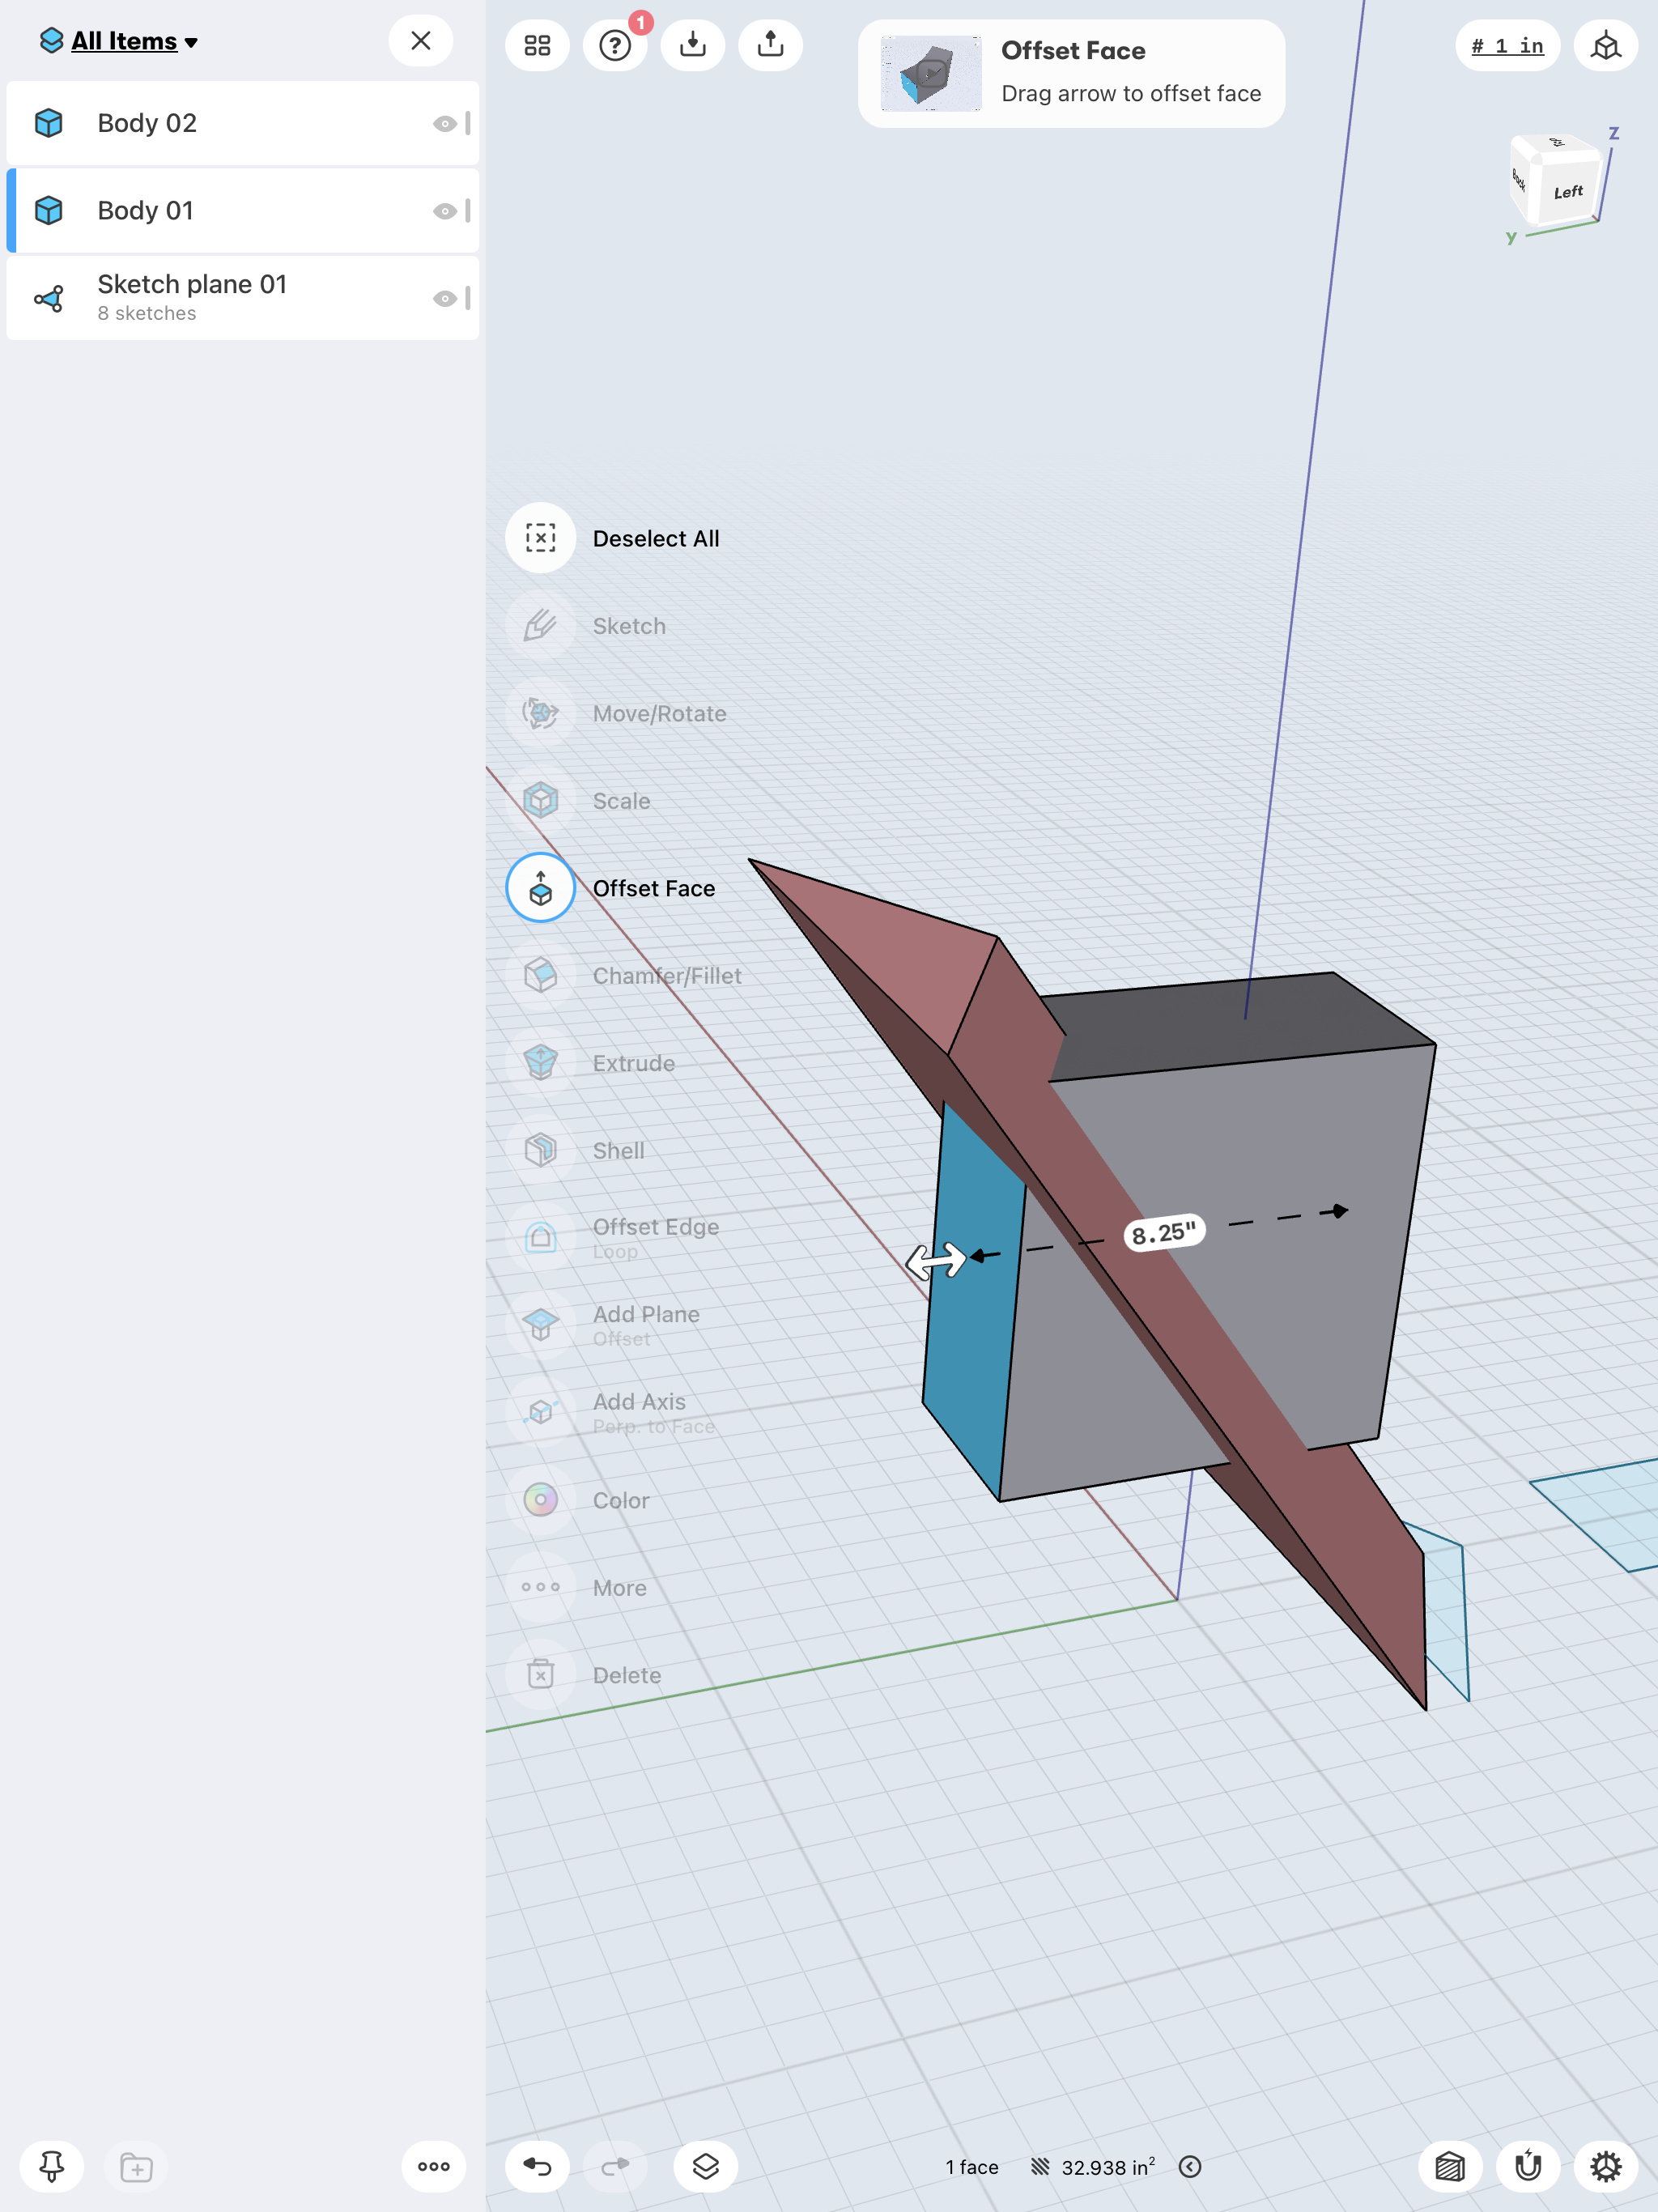The image size is (1658, 2212).
Task: Click the import download icon
Action: [692, 45]
